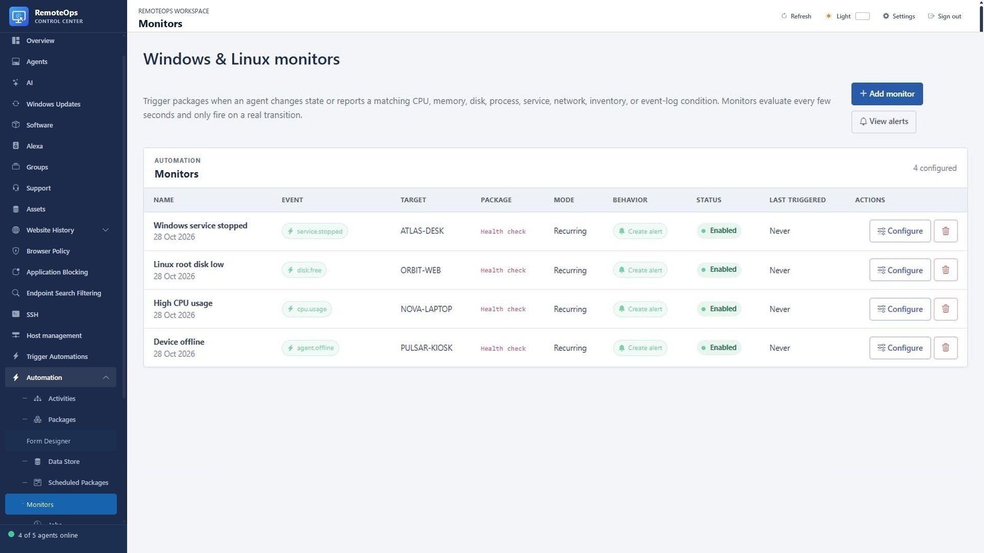
Task: Configure the High CPU usage monitor
Action: 900,309
